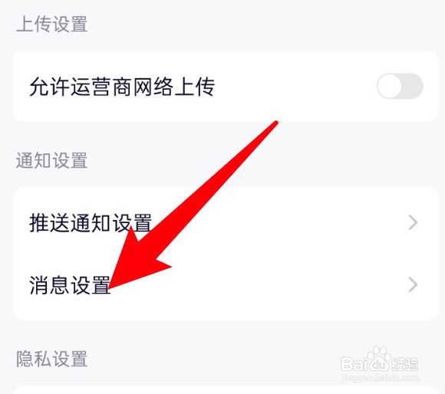Tap the chevron beside 消息设置
Screen dimensions: 445x394
pyautogui.click(x=413, y=285)
